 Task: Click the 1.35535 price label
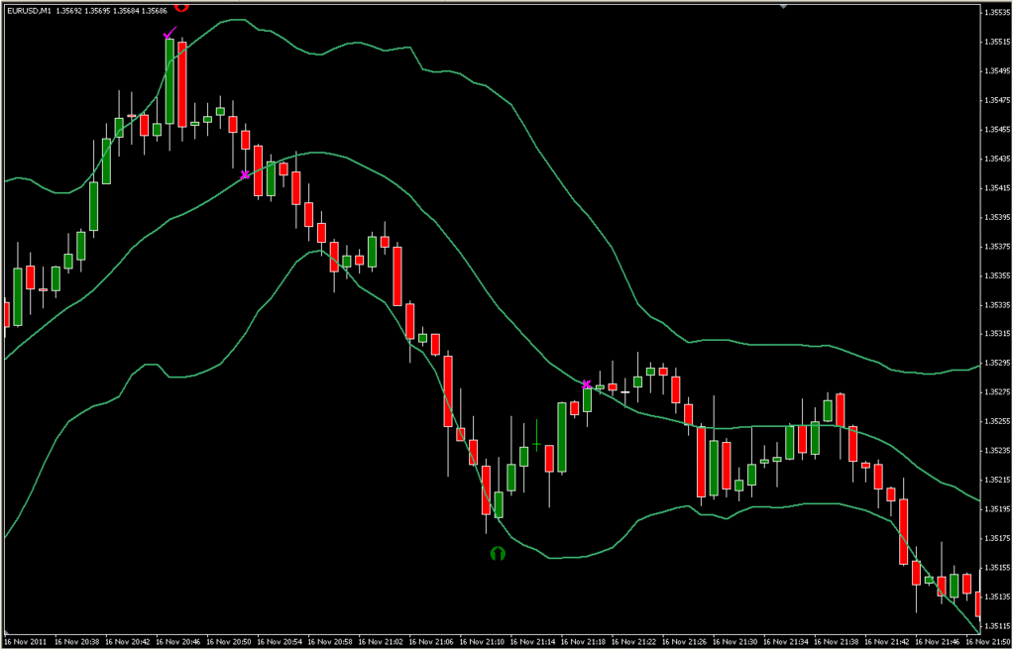tap(996, 12)
